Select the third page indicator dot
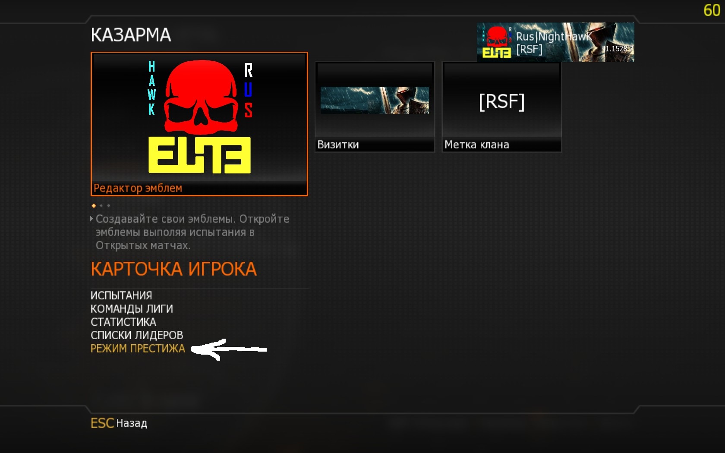The image size is (725, 453). [x=109, y=206]
